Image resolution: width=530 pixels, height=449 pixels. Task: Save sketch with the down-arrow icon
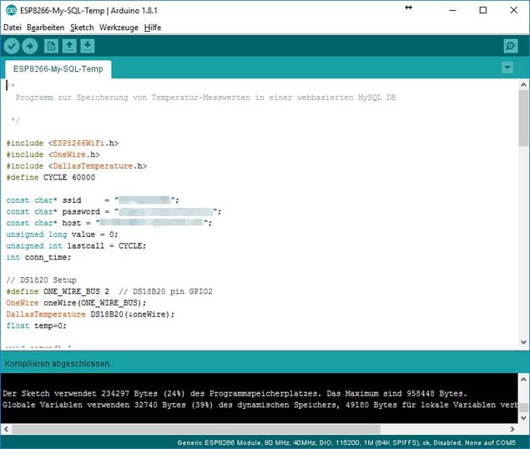pyautogui.click(x=88, y=46)
